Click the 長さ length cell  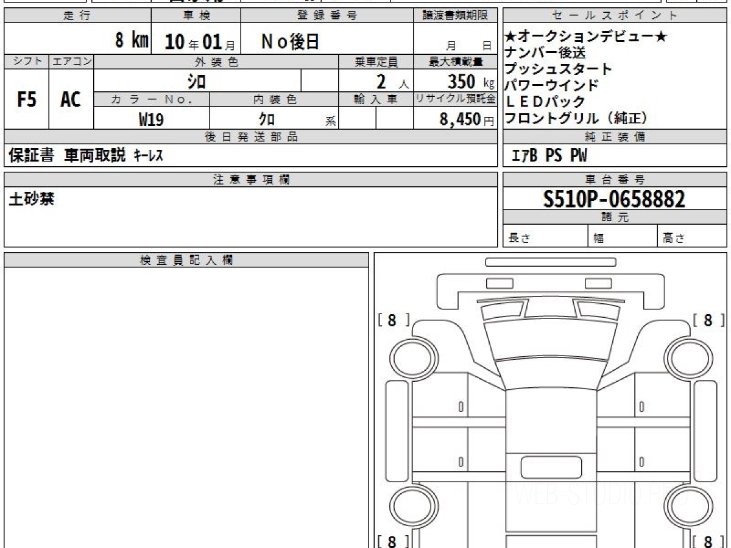point(545,237)
